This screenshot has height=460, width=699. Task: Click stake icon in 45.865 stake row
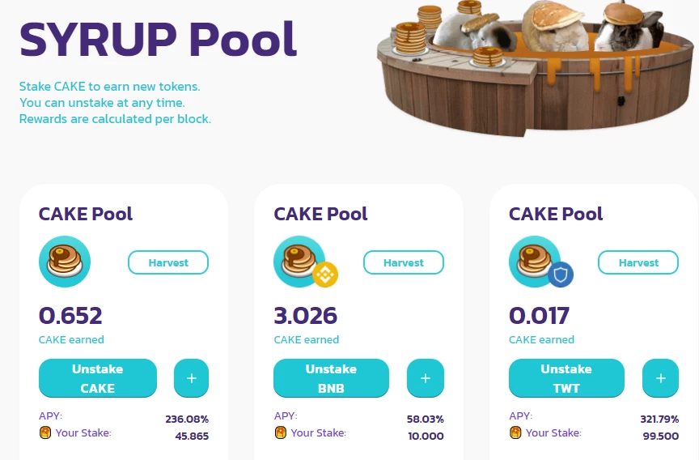point(45,432)
